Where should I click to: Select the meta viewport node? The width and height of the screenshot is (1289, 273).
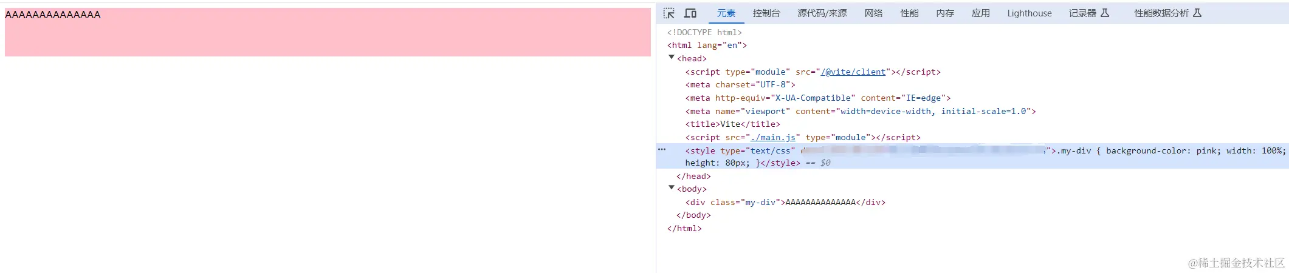point(861,111)
